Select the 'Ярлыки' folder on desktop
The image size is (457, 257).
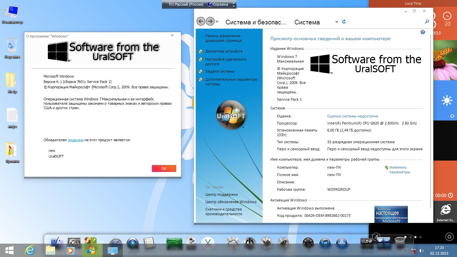[12, 152]
